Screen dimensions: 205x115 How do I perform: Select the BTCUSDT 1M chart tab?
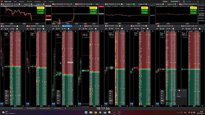pos(189,4)
